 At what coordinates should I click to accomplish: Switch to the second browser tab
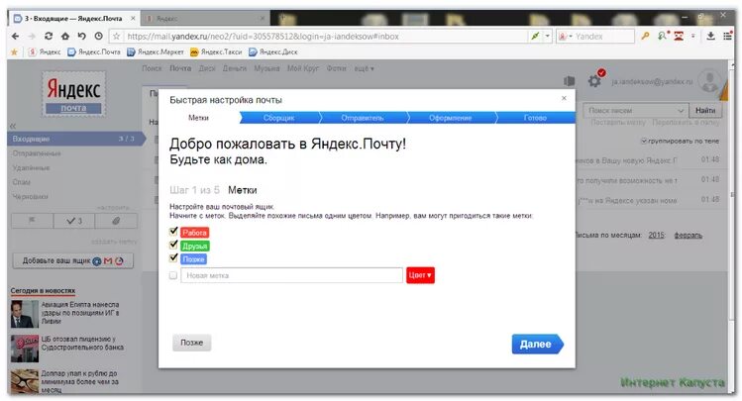[x=206, y=19]
